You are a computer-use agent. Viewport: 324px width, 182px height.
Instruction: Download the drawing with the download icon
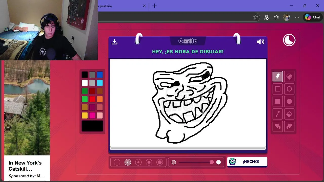(114, 42)
